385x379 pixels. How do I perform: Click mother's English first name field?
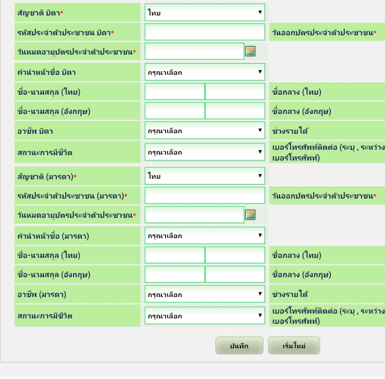click(175, 275)
